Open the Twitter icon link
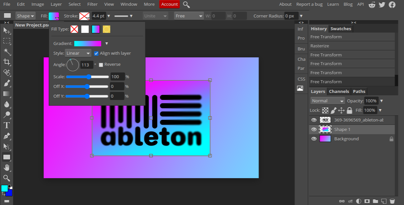This screenshot has width=404, height=205. 382,4
